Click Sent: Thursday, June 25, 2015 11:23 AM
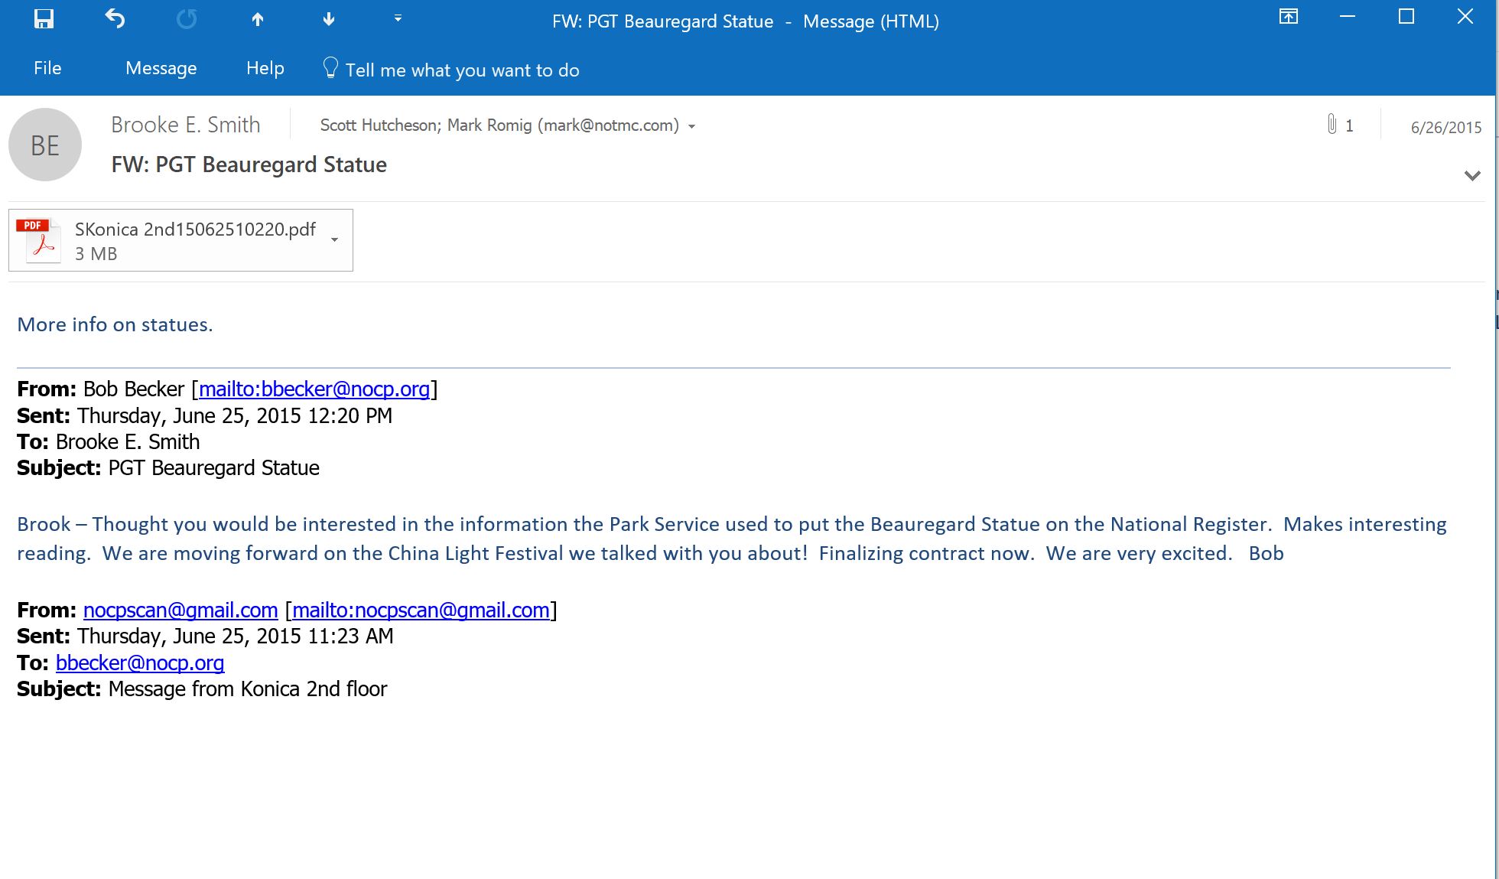1499x879 pixels. tap(205, 636)
